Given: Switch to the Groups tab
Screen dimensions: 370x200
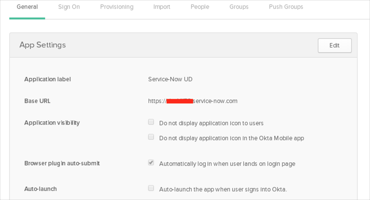Looking at the screenshot, I should pos(239,7).
